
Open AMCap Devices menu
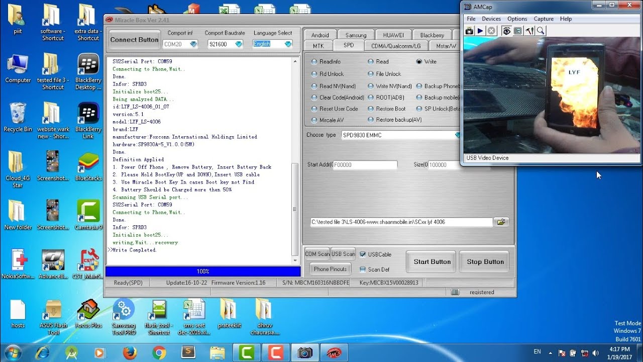point(491,19)
